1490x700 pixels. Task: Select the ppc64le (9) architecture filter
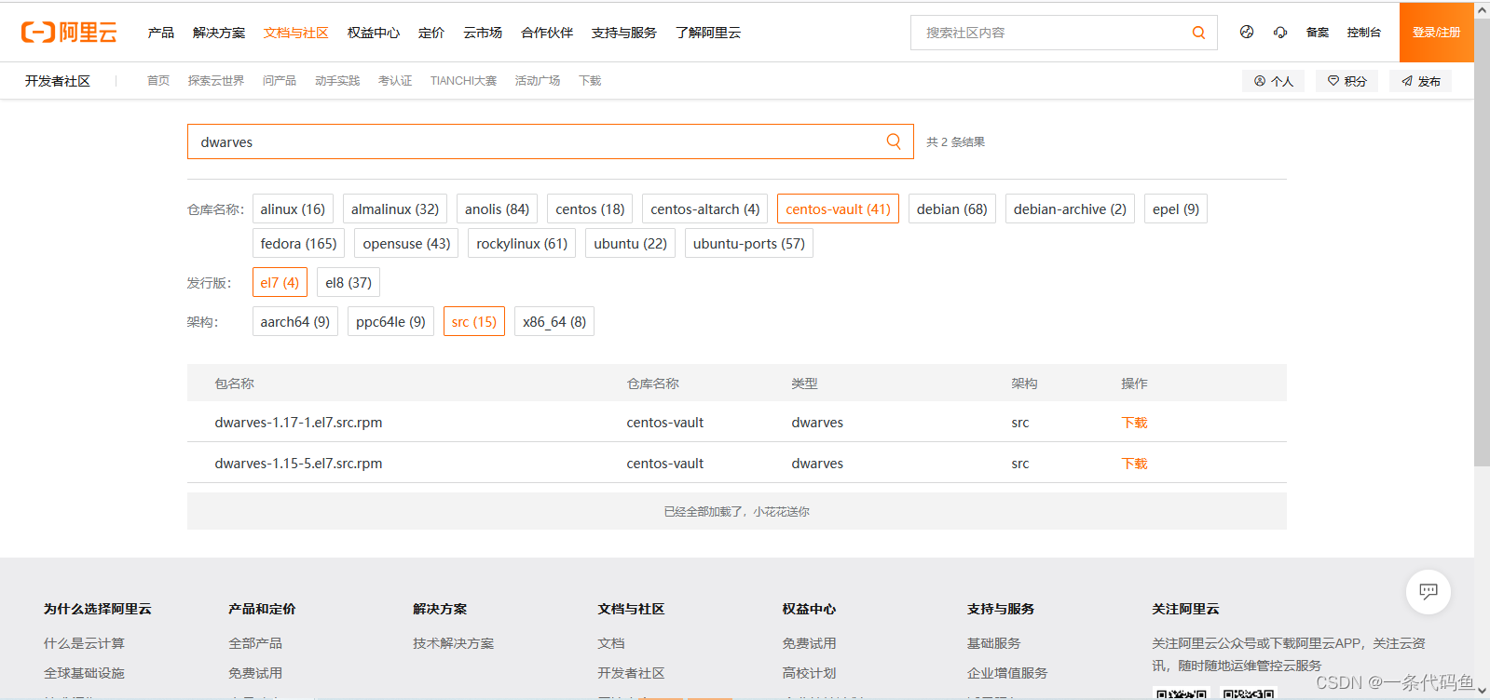tap(390, 321)
